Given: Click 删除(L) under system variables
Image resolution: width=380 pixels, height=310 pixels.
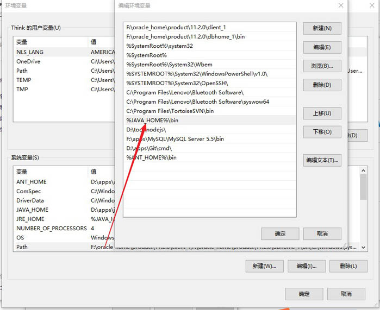Looking at the screenshot, I should 348,266.
